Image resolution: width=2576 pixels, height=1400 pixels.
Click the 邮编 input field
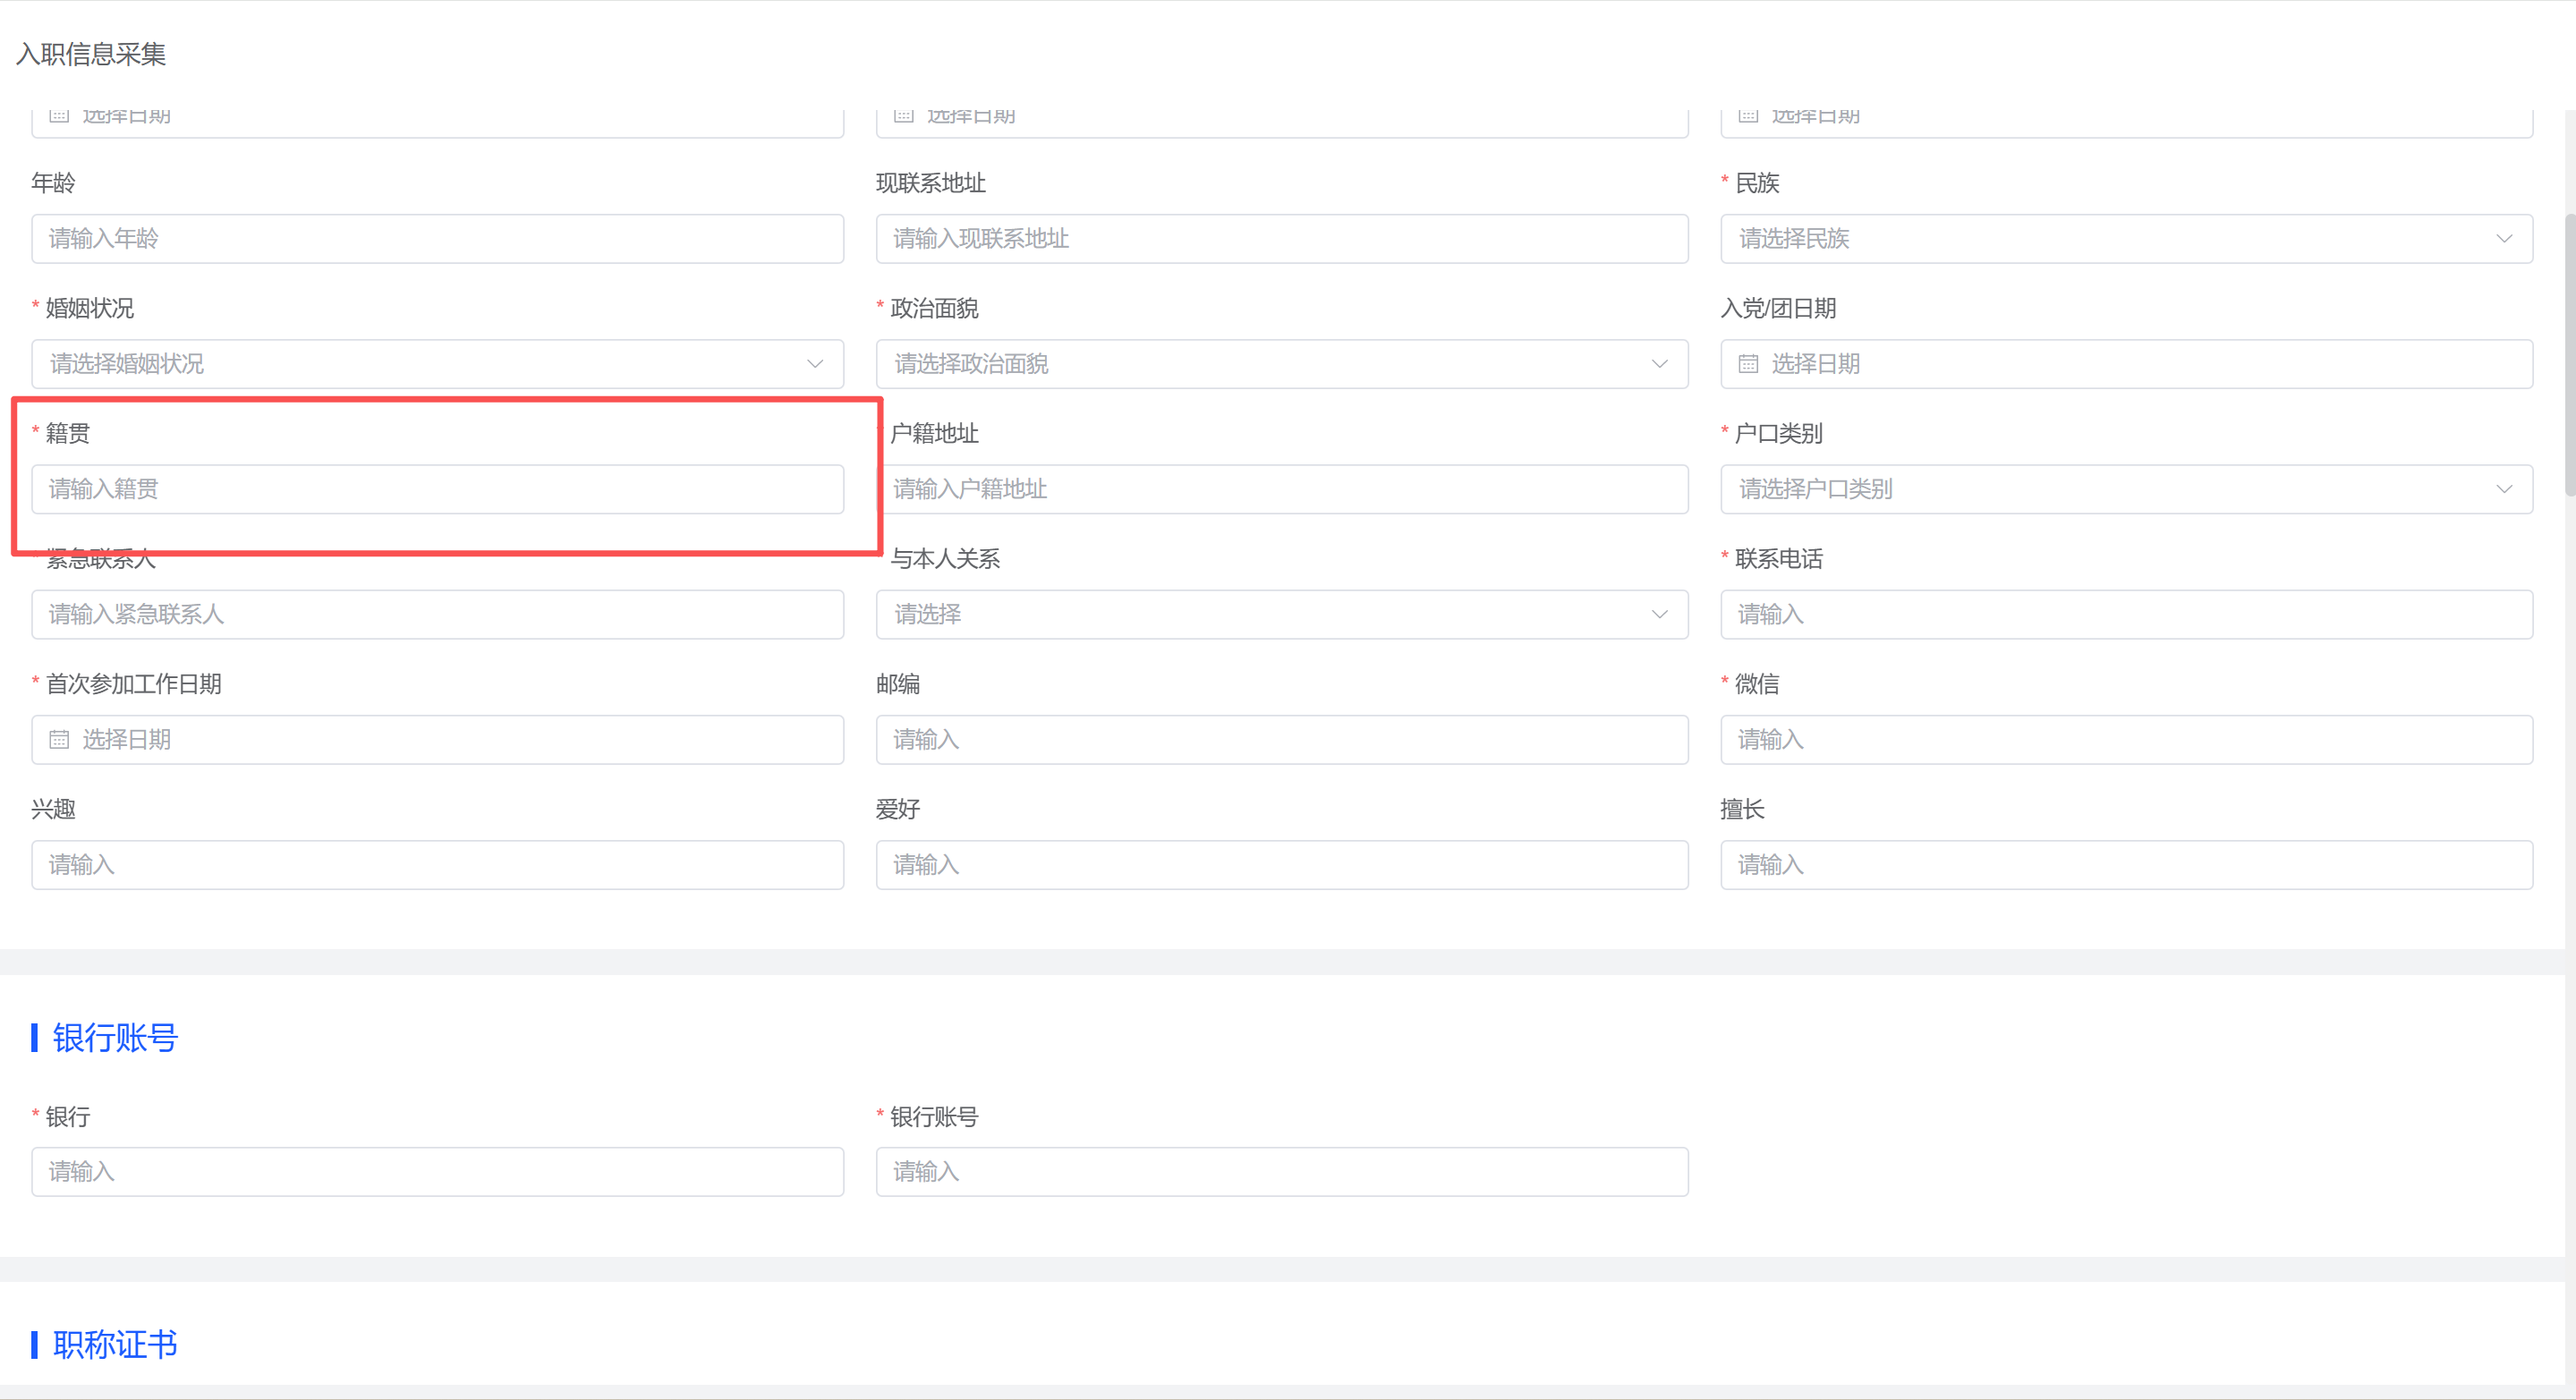(x=1281, y=739)
